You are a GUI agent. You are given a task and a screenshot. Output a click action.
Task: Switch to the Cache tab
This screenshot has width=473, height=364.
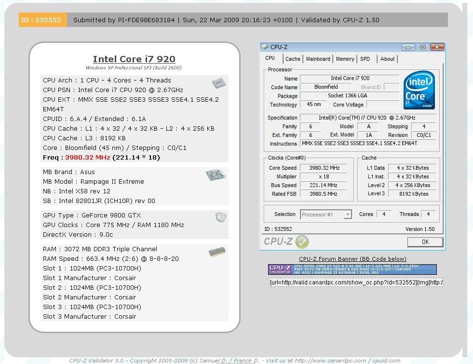pos(293,59)
